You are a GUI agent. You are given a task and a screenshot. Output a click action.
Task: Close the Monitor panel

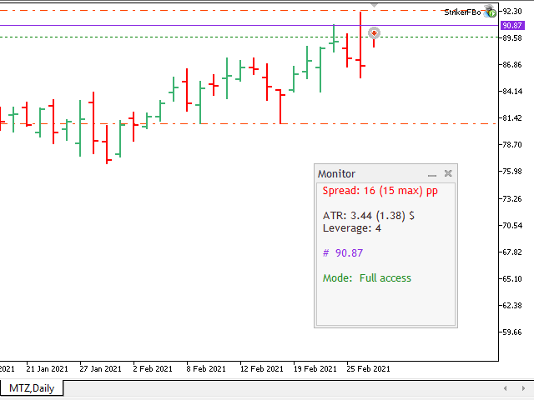coord(448,173)
